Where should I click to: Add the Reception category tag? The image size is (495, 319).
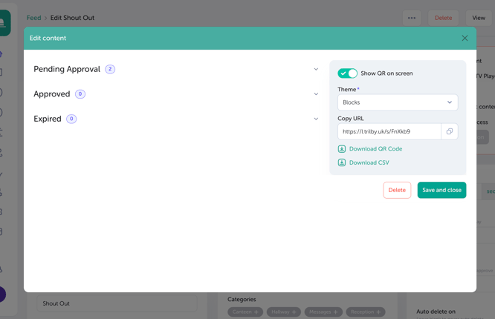366,312
